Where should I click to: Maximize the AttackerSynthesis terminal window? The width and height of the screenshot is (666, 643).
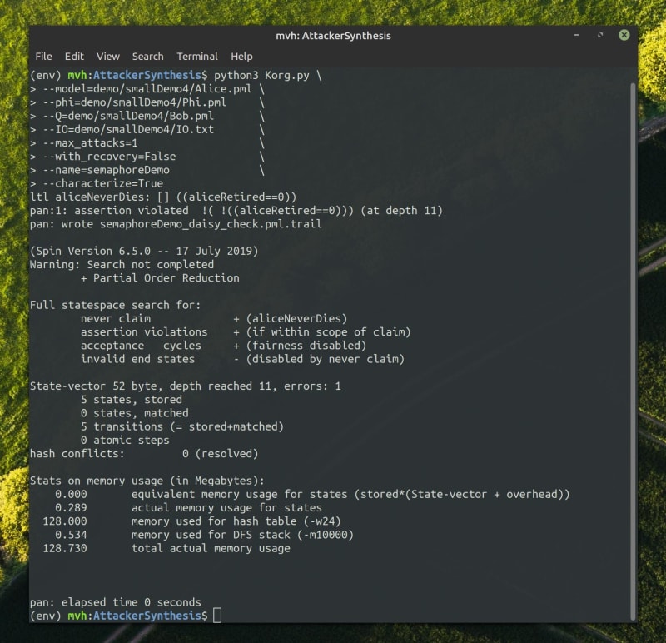click(x=600, y=35)
